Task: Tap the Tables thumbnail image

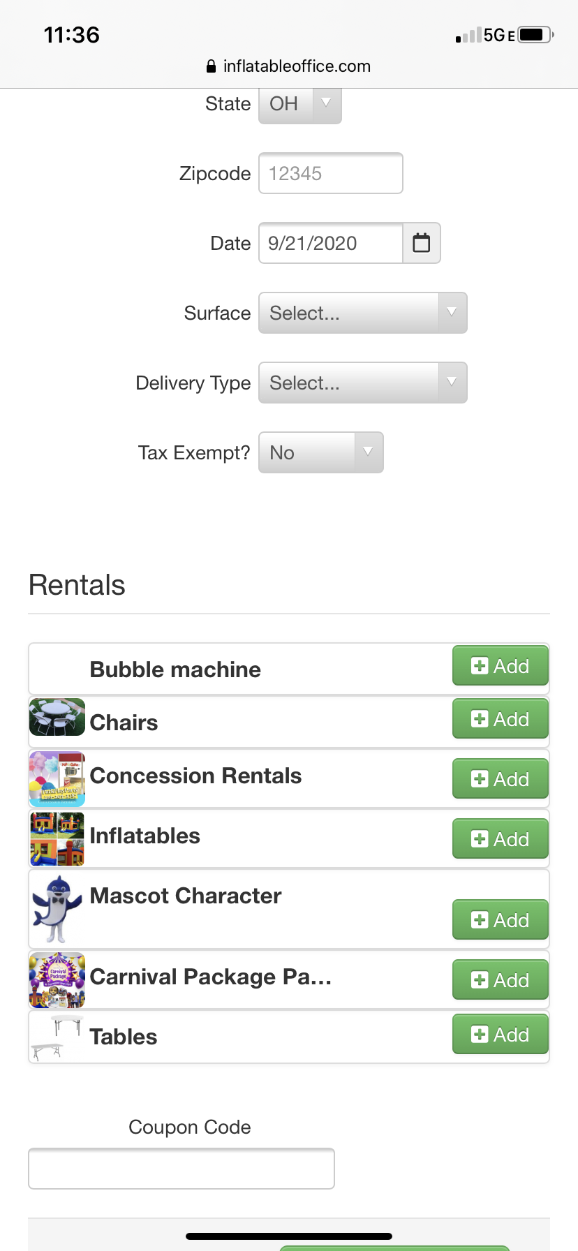Action: [x=57, y=1038]
